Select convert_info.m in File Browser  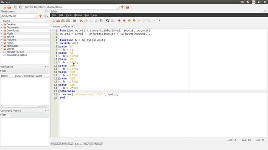tap(15, 52)
